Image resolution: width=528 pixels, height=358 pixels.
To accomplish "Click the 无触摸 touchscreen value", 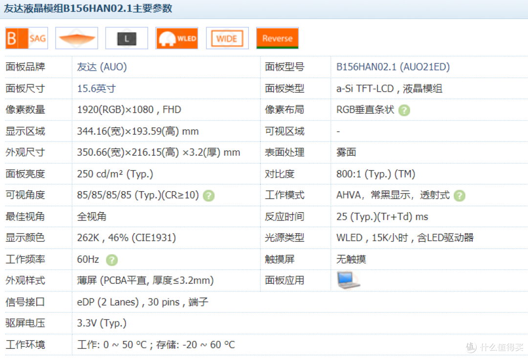I will pos(351,259).
